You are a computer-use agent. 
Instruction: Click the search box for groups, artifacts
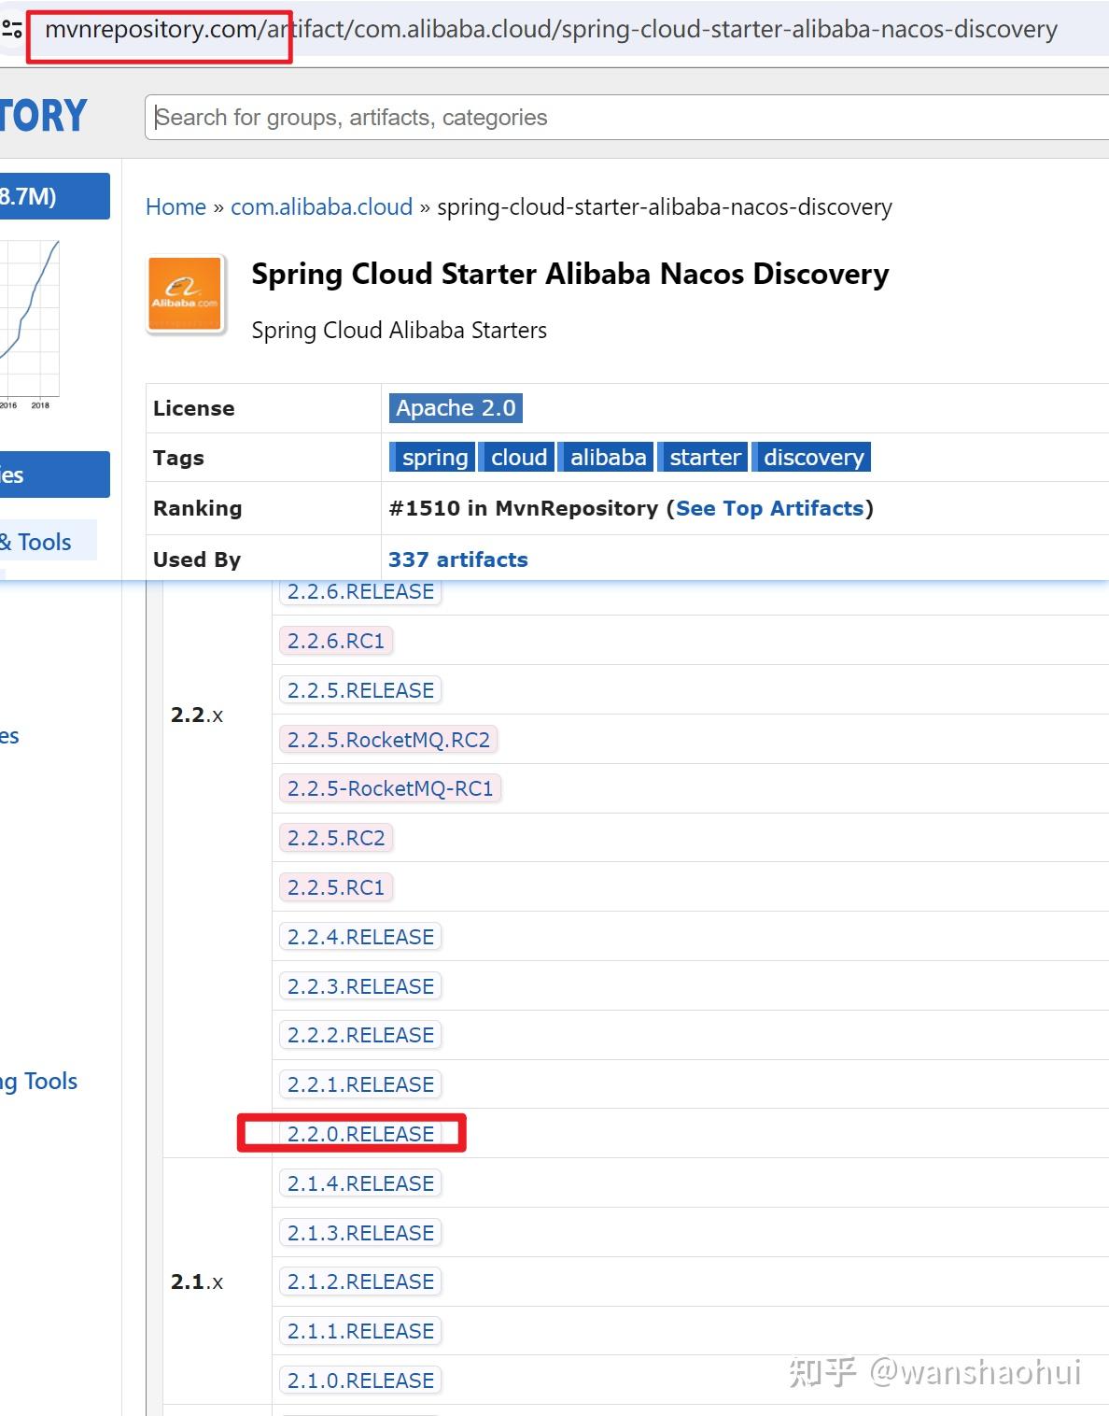[625, 118]
